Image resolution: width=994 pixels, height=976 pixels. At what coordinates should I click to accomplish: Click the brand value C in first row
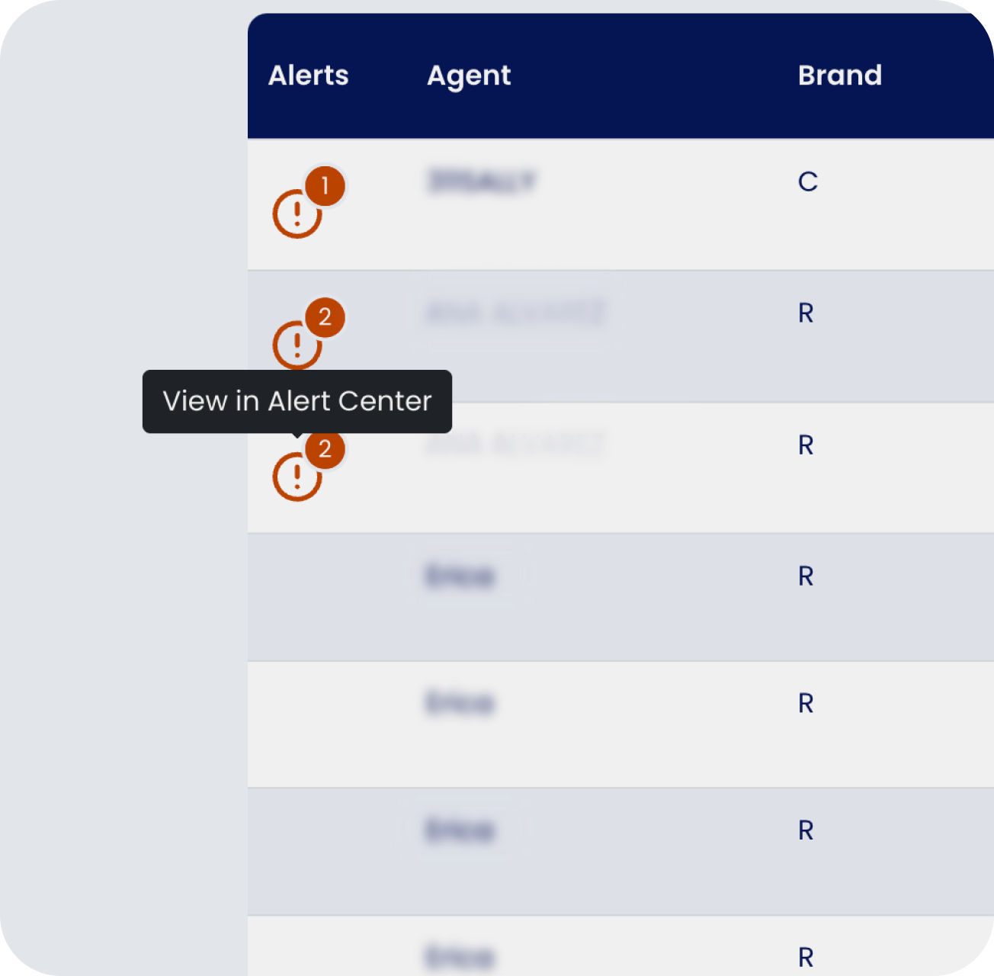pyautogui.click(x=808, y=181)
